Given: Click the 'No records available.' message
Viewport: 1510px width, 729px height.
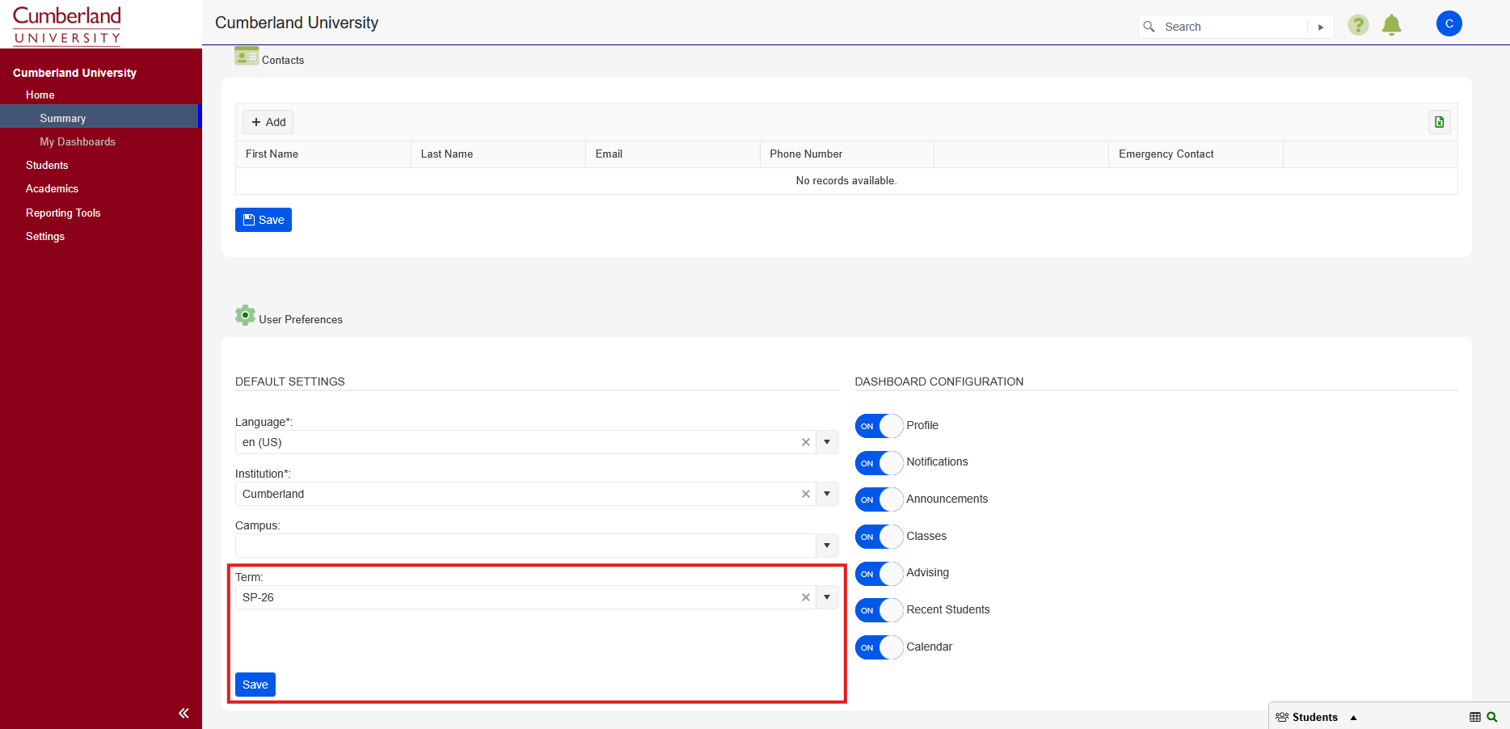Looking at the screenshot, I should 846,180.
